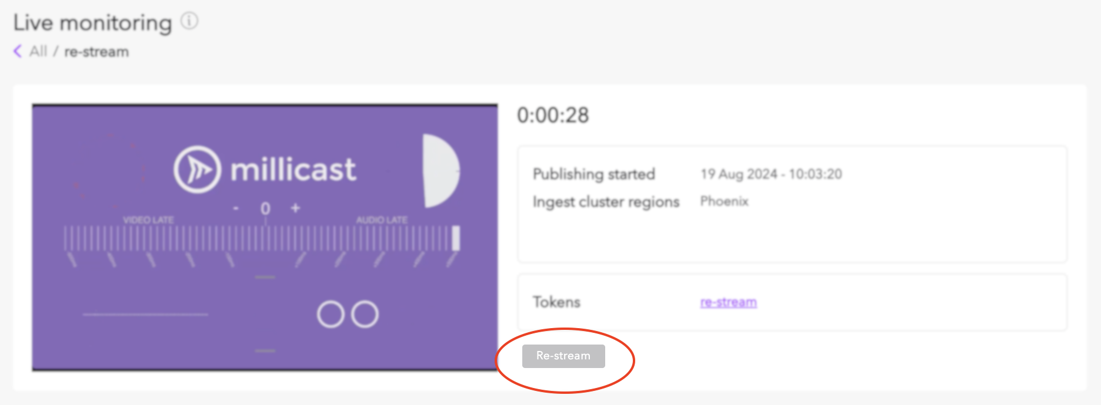Viewport: 1101px width, 405px height.
Task: Click the Tokens label
Action: pyautogui.click(x=556, y=302)
